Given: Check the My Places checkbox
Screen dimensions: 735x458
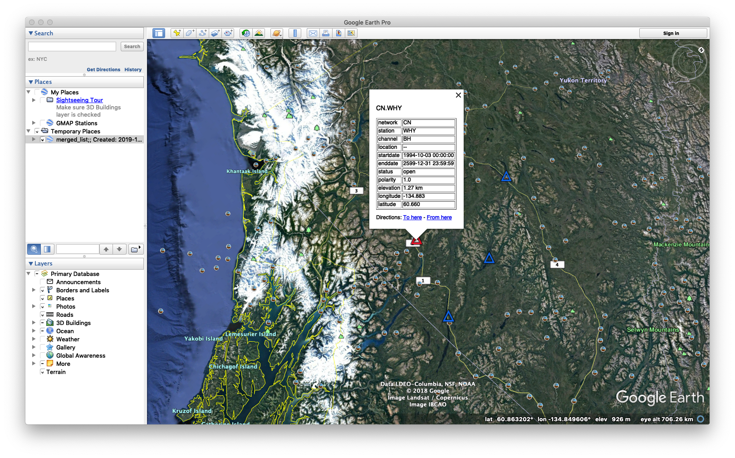Looking at the screenshot, I should 37,92.
